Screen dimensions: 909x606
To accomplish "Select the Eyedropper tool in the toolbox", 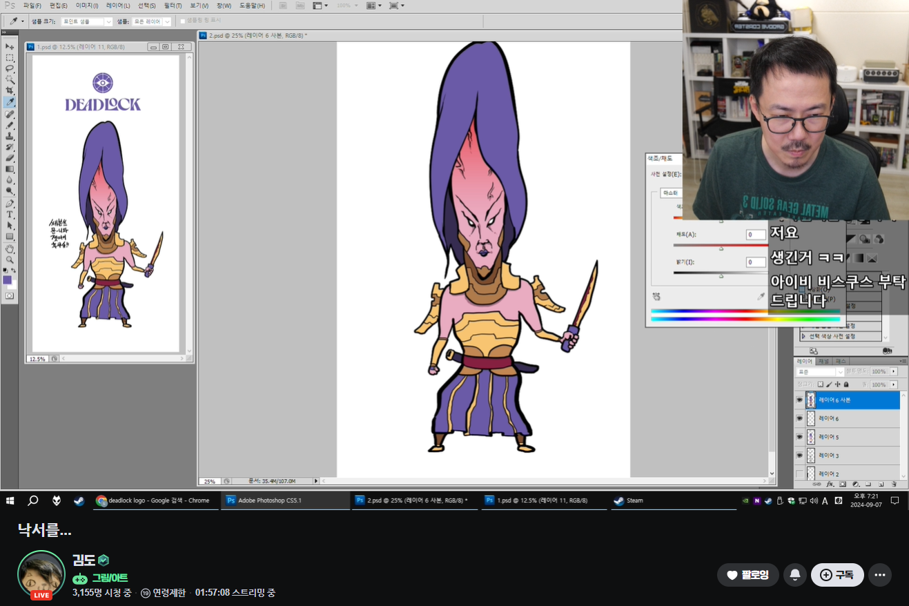I will click(10, 102).
